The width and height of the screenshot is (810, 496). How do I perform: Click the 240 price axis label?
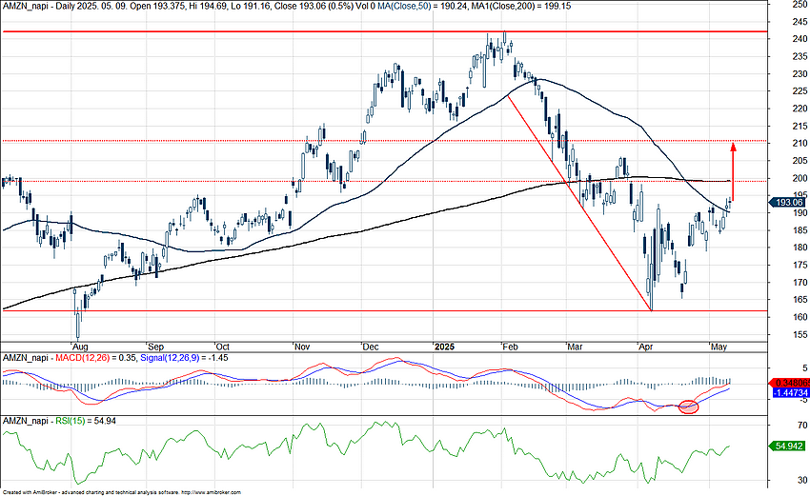(x=800, y=39)
